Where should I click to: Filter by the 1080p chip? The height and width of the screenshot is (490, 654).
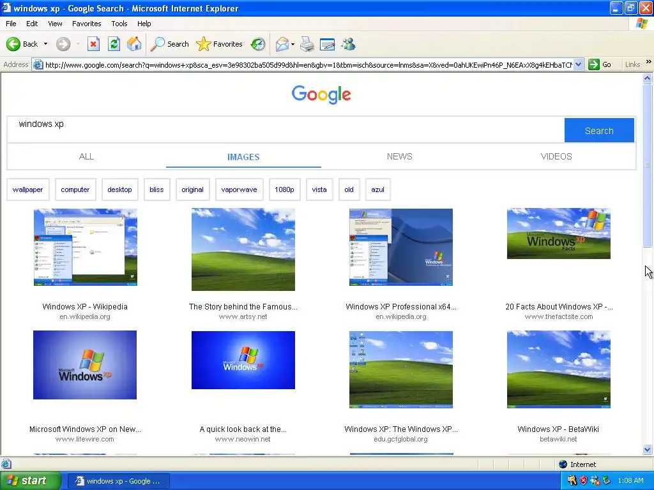coord(284,189)
